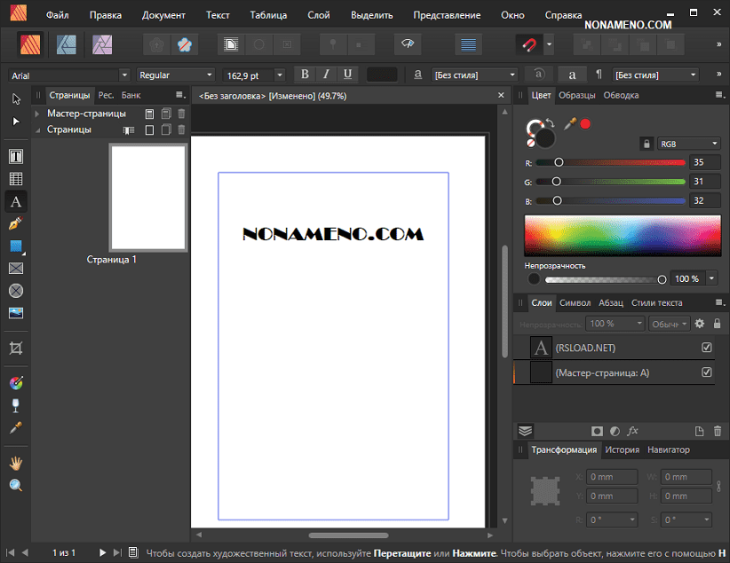Switch to the Образцы tab
Screen dimensions: 730x563
577,95
